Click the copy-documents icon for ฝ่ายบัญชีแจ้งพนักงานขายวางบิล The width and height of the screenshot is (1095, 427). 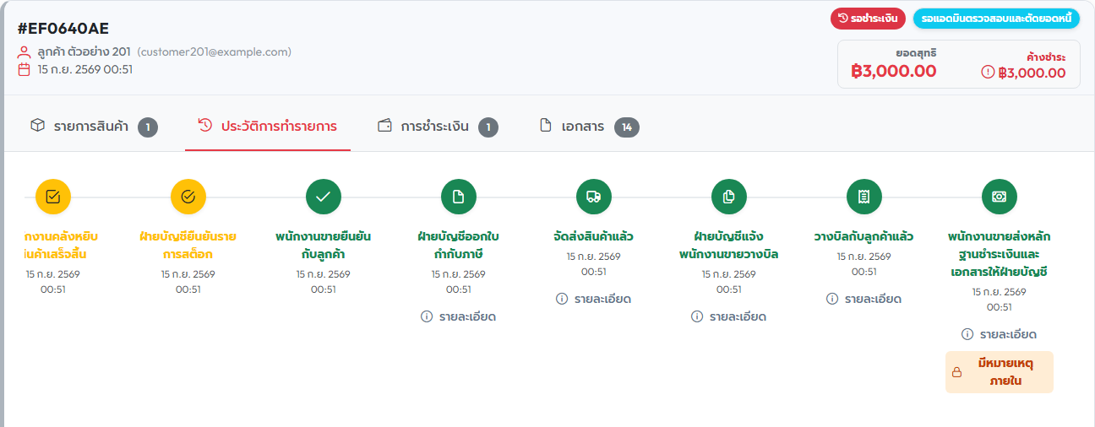729,197
